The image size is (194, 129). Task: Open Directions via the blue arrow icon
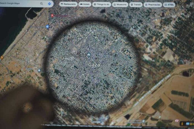click(x=50, y=4)
